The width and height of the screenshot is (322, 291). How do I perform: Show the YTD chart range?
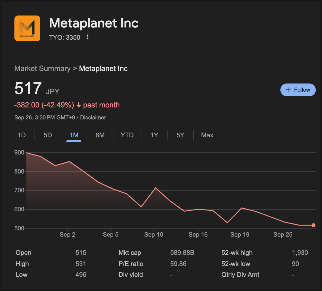coord(127,135)
